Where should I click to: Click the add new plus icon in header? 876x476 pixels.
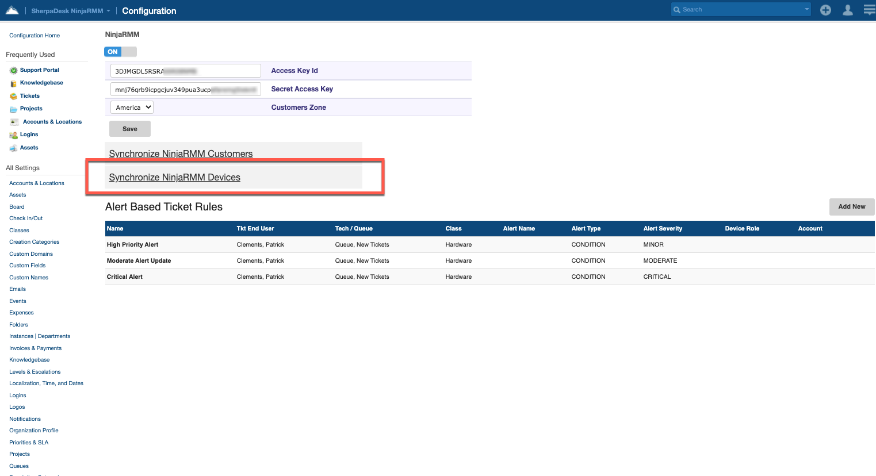tap(825, 10)
